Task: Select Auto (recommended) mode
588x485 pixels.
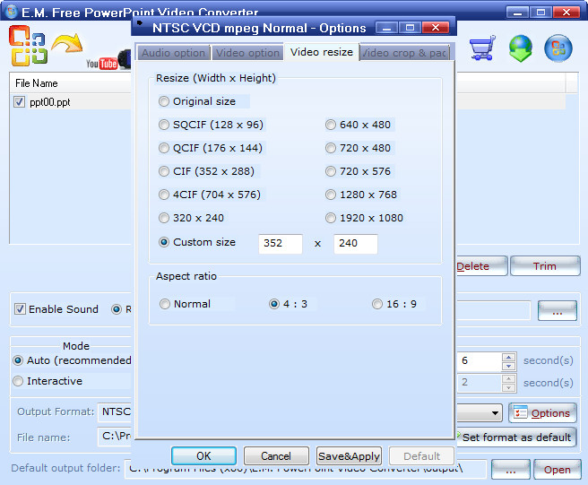Action: [18, 360]
